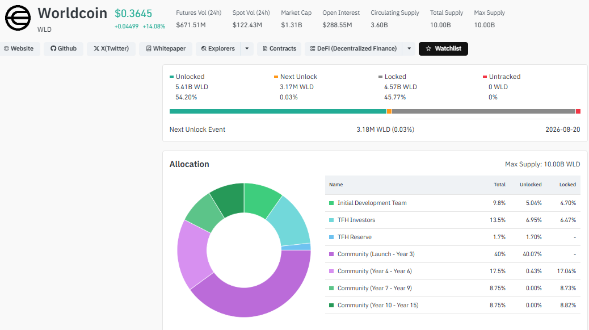Open the Website link
Image resolution: width=589 pixels, height=330 pixels.
19,48
